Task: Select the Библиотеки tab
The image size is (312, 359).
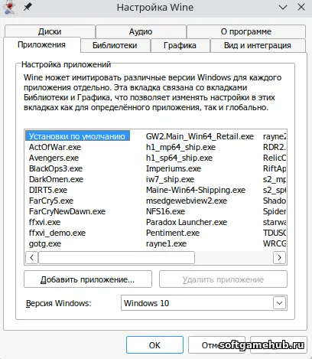Action: coord(115,45)
